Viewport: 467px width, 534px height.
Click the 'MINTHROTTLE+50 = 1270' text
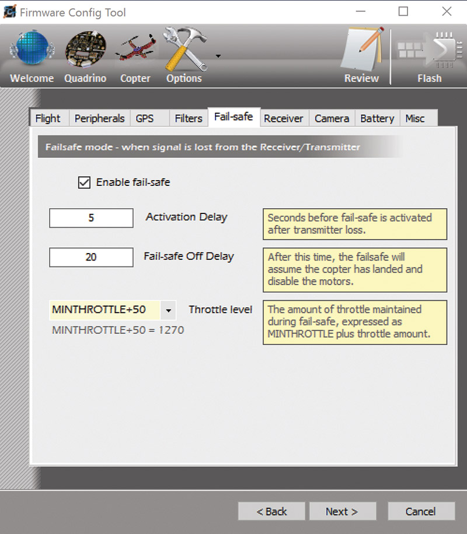click(x=118, y=330)
